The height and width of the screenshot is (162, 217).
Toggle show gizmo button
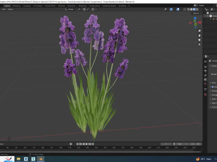click(x=171, y=9)
